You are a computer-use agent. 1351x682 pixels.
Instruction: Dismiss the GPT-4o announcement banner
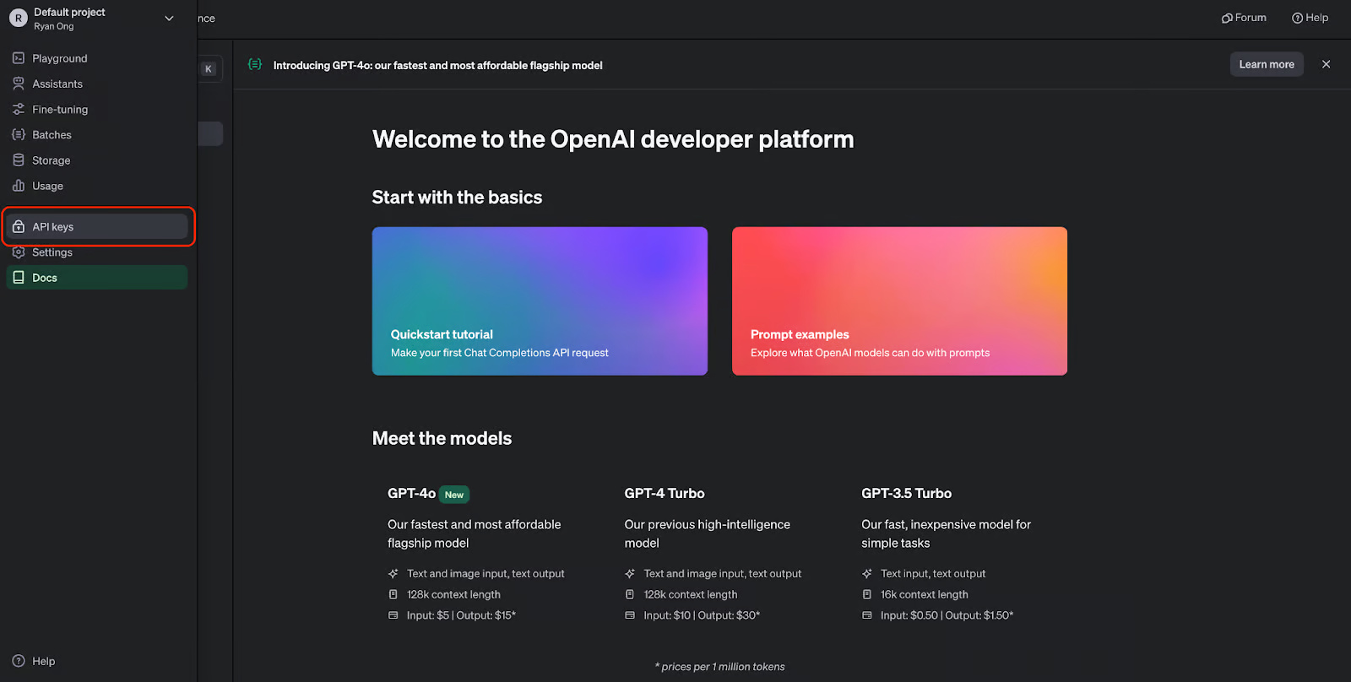coord(1326,64)
